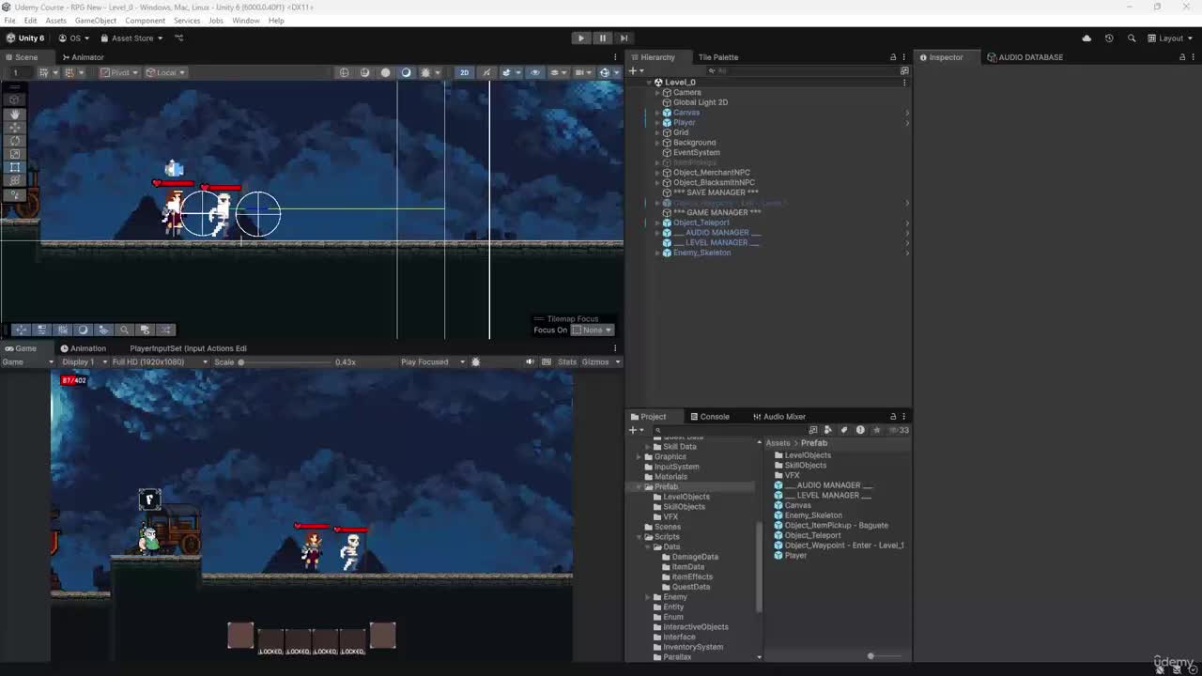Open the Window menu

click(x=246, y=21)
